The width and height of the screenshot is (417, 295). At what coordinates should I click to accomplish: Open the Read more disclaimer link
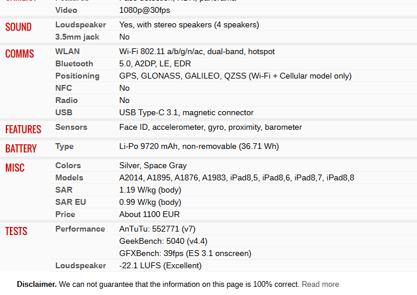(x=320, y=284)
